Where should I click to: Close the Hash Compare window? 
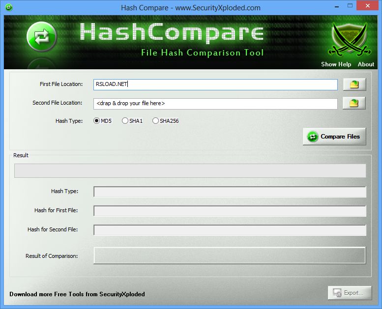(368, 5)
